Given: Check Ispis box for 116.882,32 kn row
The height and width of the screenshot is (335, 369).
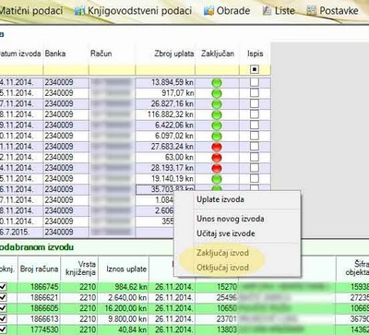Looking at the screenshot, I should tap(255, 114).
